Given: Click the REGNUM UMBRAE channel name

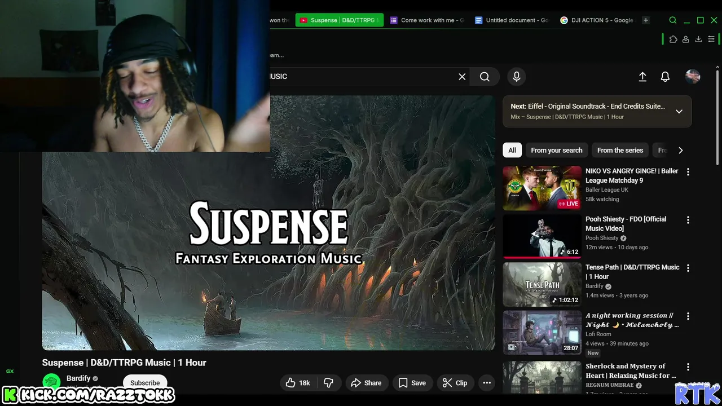Looking at the screenshot, I should (610, 385).
